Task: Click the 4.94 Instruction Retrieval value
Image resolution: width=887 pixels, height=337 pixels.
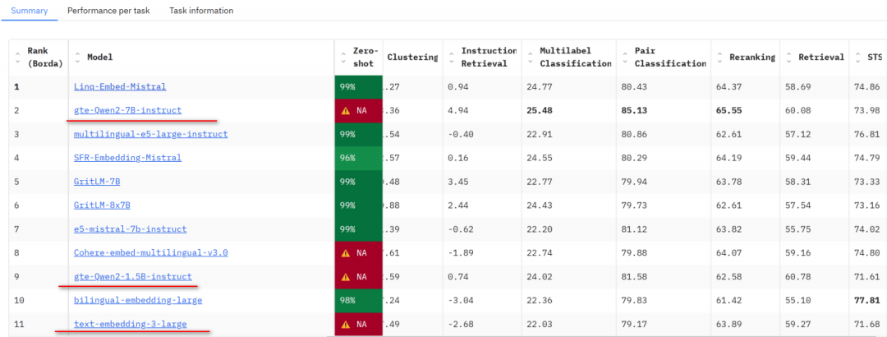Action: click(458, 110)
